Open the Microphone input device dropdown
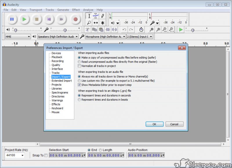This screenshot has width=232, height=168. [106, 37]
